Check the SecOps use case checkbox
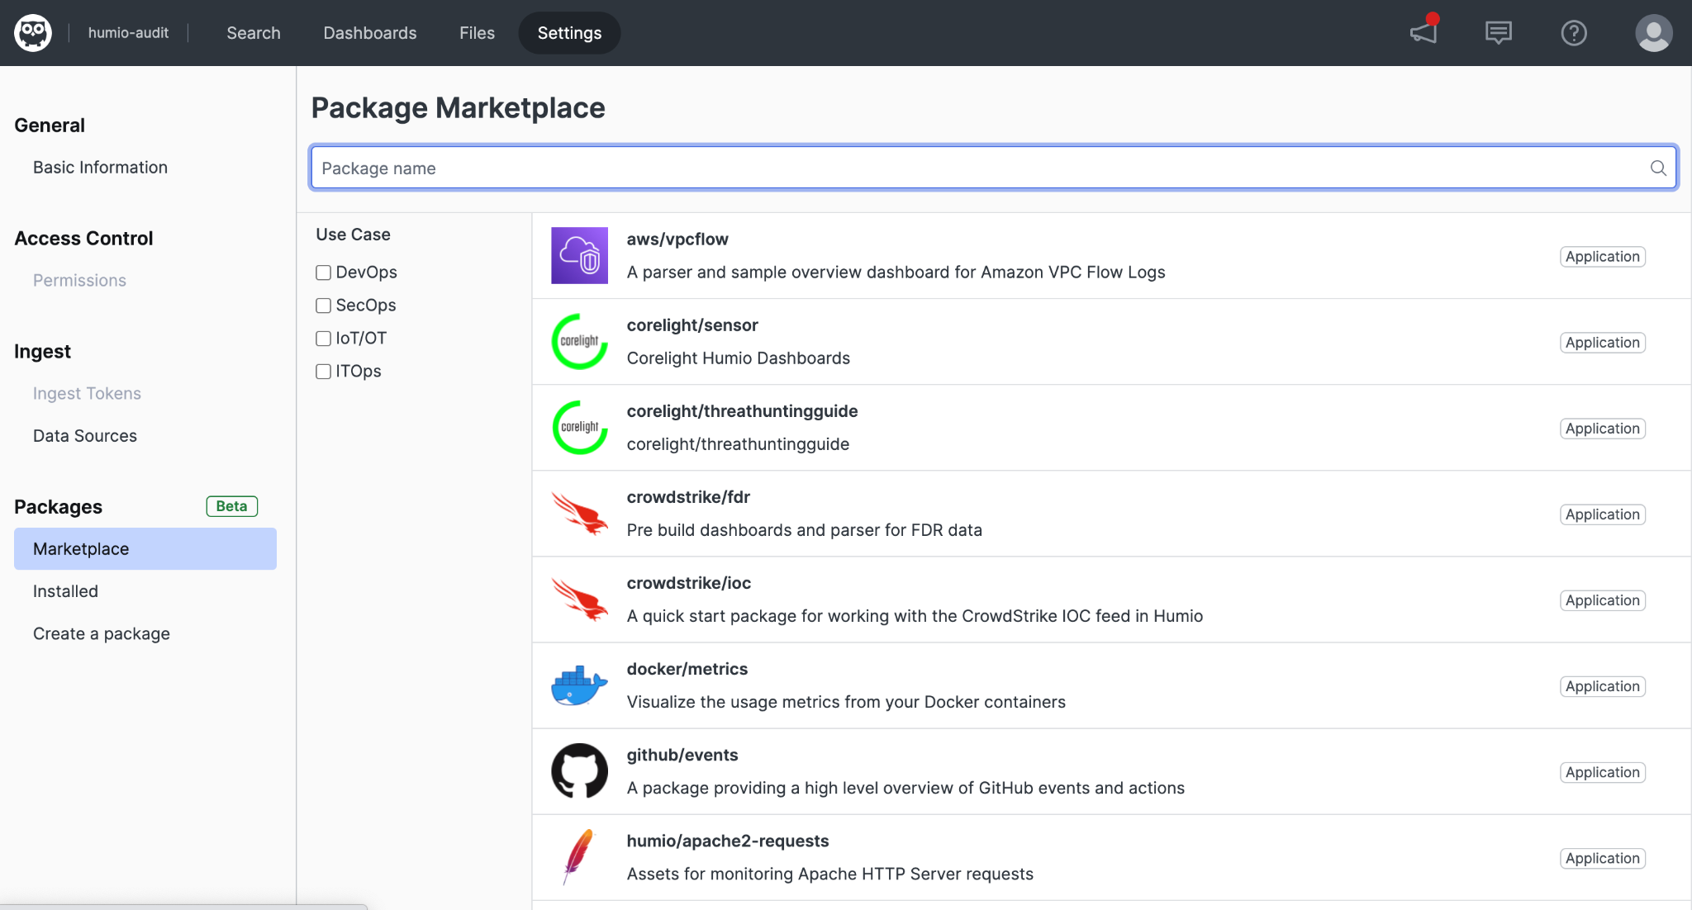The height and width of the screenshot is (910, 1692). 323,306
